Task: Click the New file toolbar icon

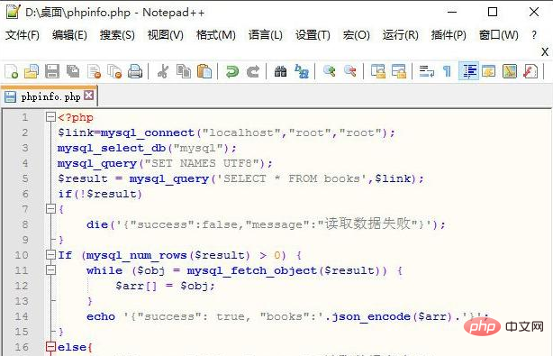Action: (12, 71)
